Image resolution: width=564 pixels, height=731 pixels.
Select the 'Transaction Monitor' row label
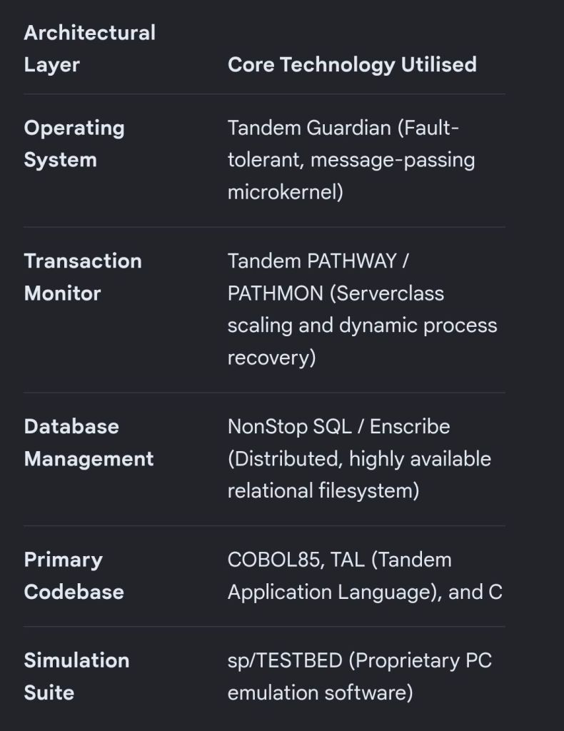[83, 277]
